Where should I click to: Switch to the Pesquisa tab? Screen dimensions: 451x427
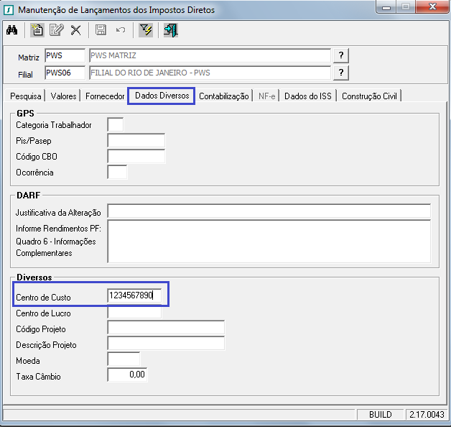[x=26, y=96]
